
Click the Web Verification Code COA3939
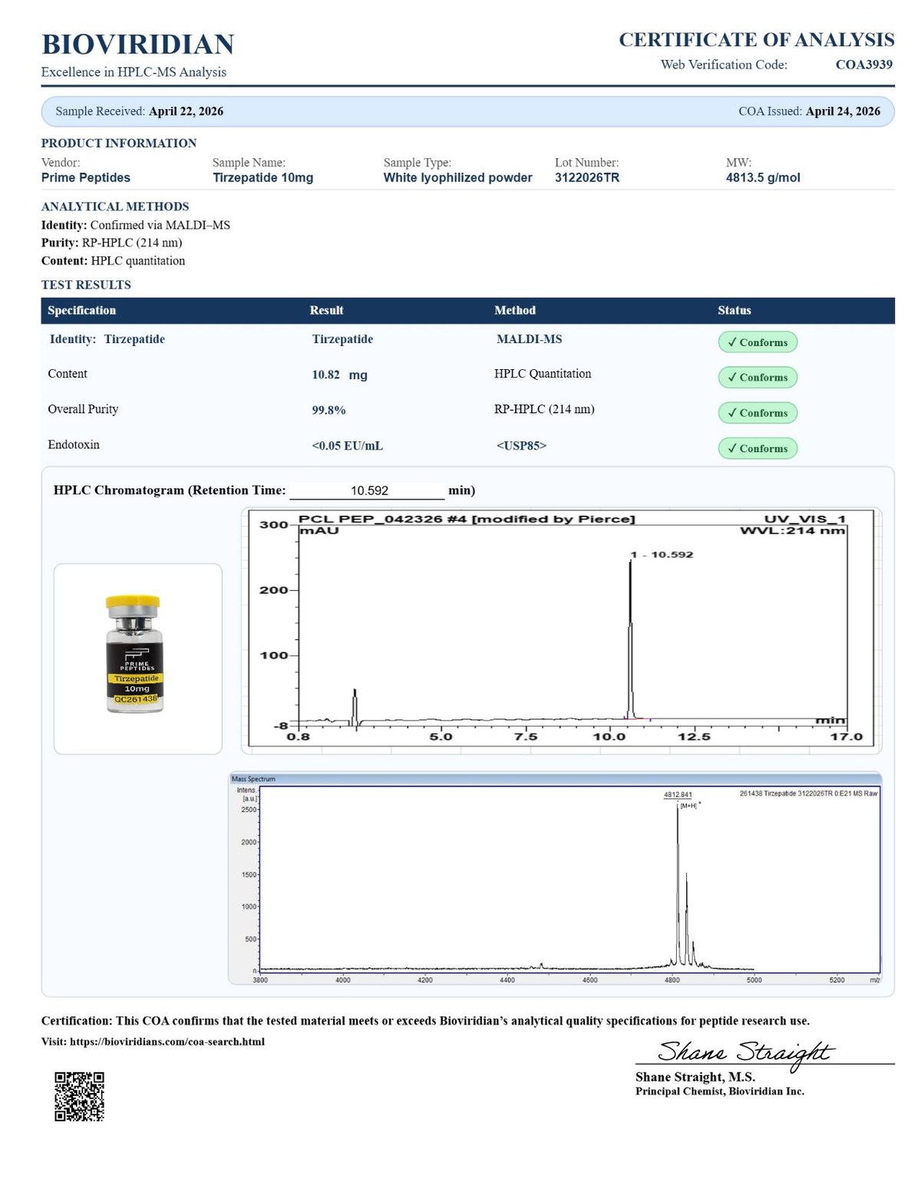(863, 64)
